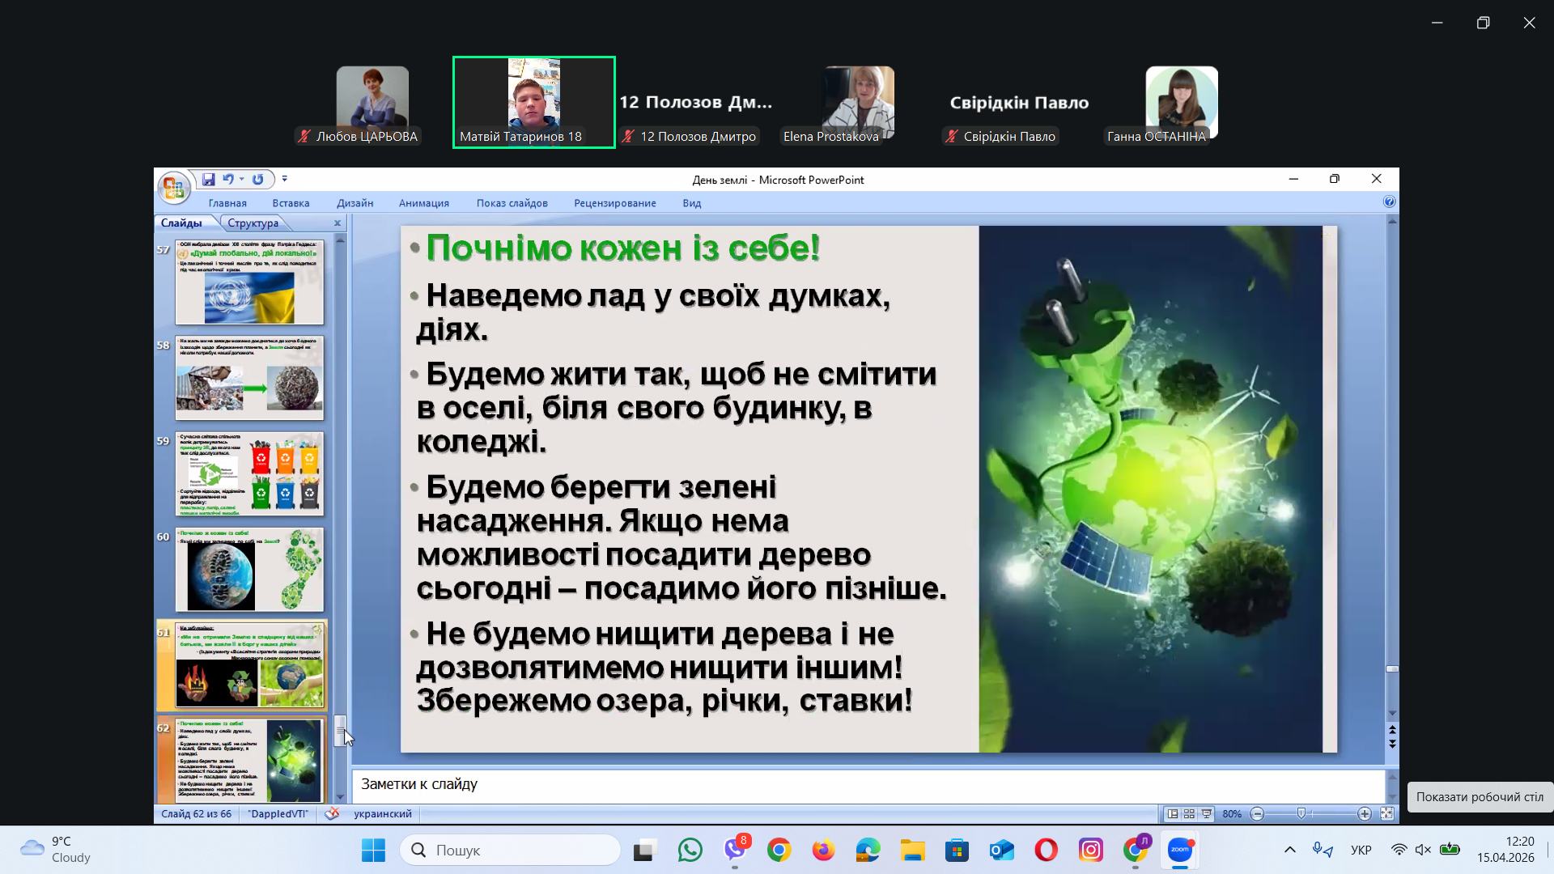Start slideshow from status bar icon
Image resolution: width=1554 pixels, height=874 pixels.
tap(1207, 813)
